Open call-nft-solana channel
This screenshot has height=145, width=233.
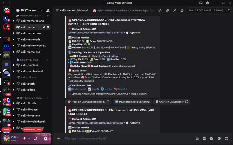[x=33, y=115]
